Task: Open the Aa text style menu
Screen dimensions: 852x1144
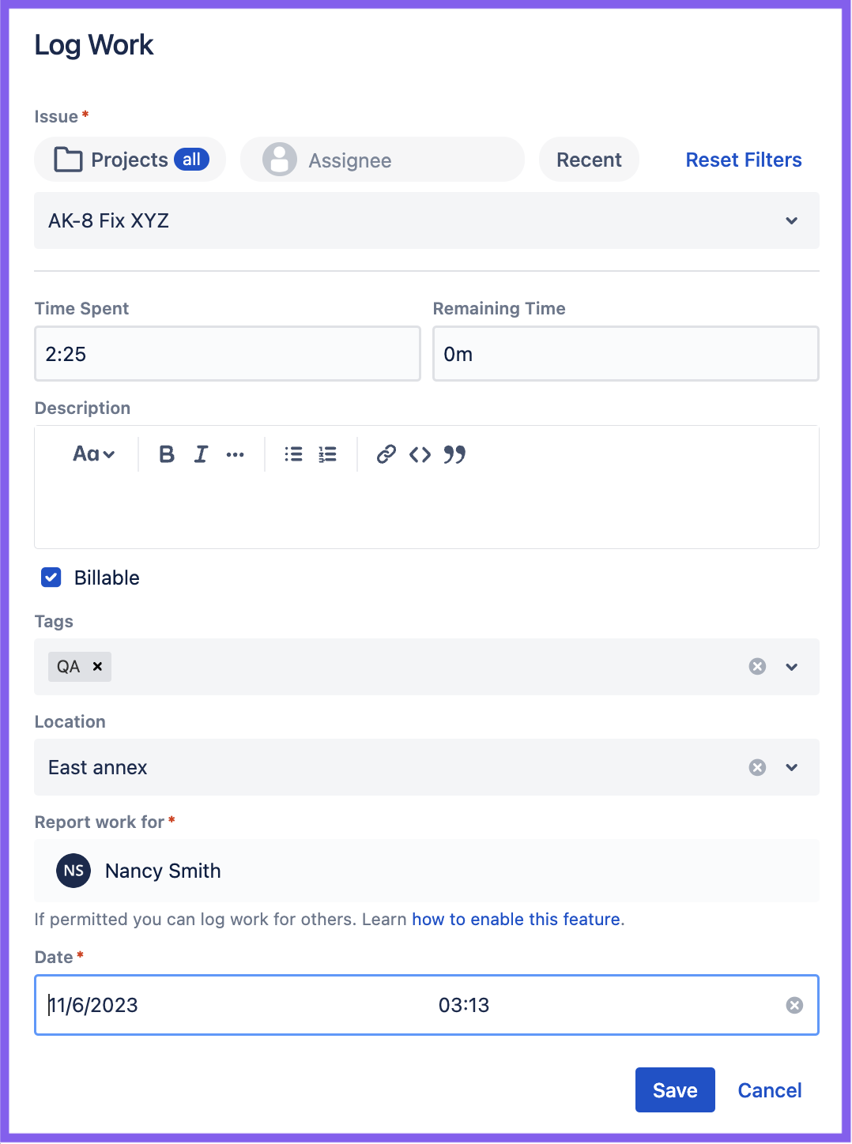Action: 92,454
